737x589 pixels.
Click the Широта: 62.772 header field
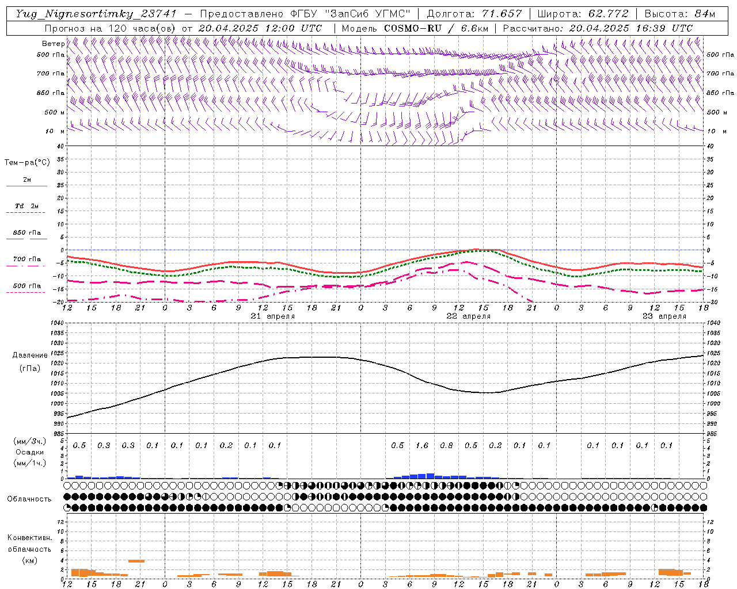583,14
